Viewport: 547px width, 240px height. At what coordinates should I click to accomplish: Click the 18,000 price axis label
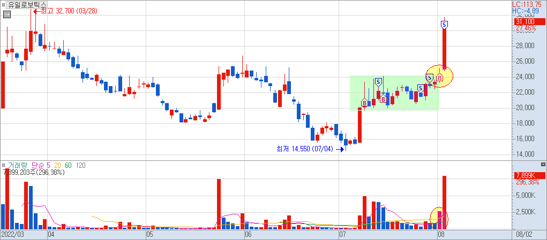525,123
